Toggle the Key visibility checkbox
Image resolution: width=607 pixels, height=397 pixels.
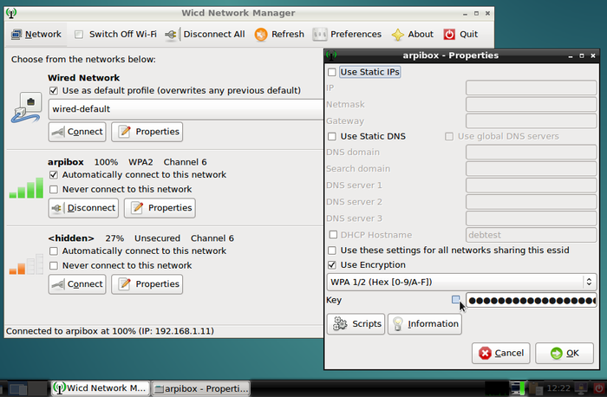(x=456, y=300)
